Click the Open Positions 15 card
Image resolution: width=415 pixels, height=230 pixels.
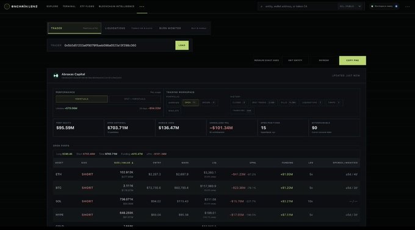[283, 128]
